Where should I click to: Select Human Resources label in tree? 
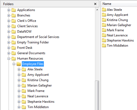[x=30, y=59]
